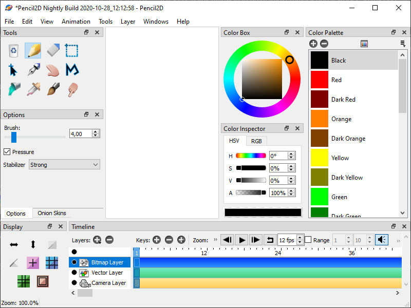Toggle playback loop button
The width and height of the screenshot is (411, 308).
270,240
